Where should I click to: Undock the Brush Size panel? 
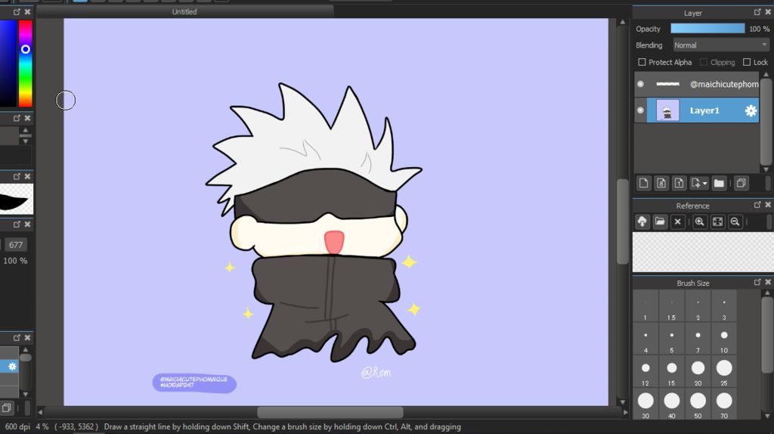757,282
